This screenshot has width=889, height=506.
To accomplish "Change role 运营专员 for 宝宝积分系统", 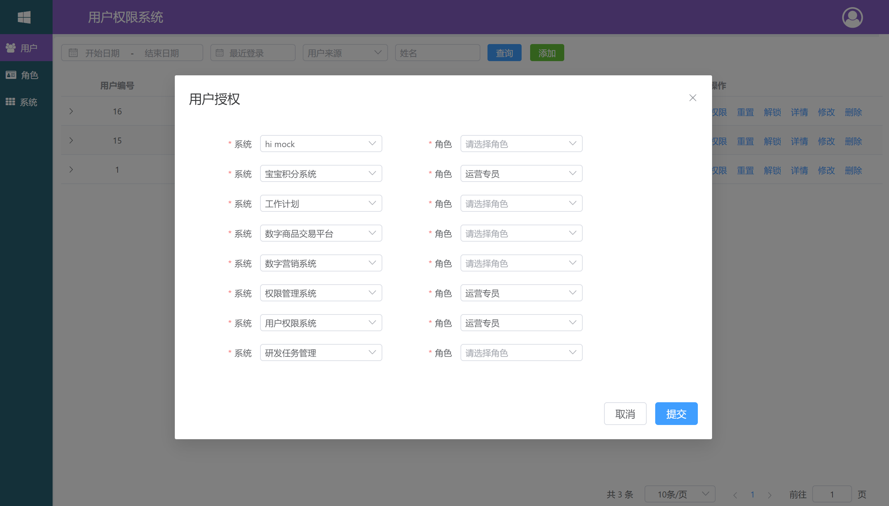I will [521, 173].
